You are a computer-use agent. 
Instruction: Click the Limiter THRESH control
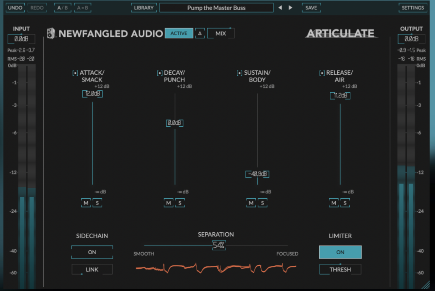click(340, 270)
